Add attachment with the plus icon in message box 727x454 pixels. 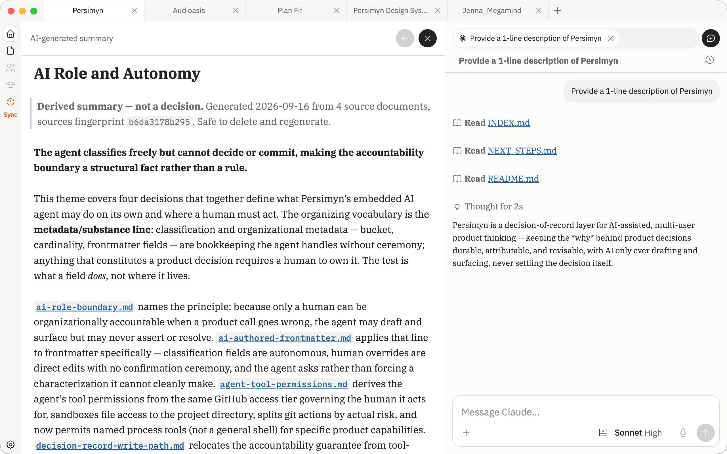pos(466,433)
